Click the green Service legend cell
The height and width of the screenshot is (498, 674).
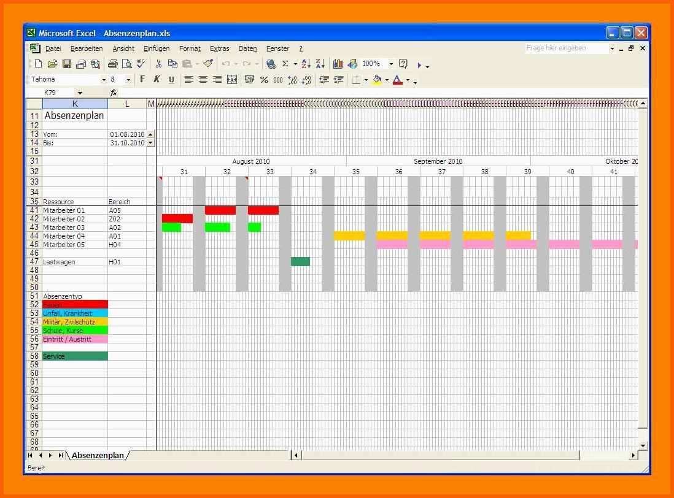pos(75,356)
